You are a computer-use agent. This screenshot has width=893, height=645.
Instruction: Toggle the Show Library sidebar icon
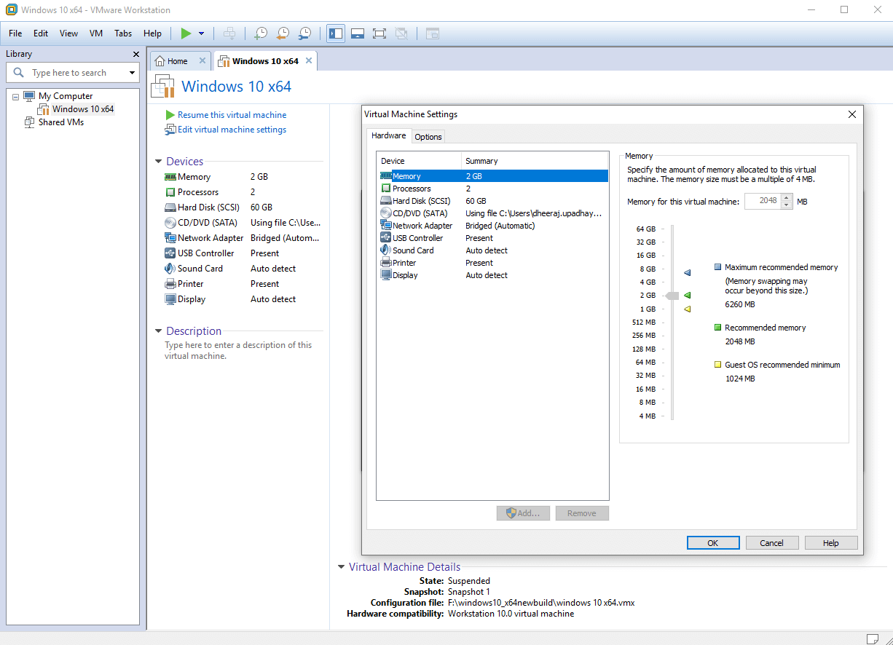[x=336, y=33]
